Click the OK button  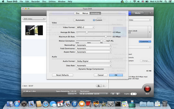tap(116, 75)
